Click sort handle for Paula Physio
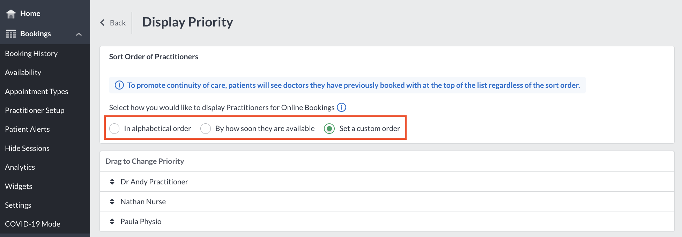Image resolution: width=682 pixels, height=237 pixels. [x=112, y=221]
